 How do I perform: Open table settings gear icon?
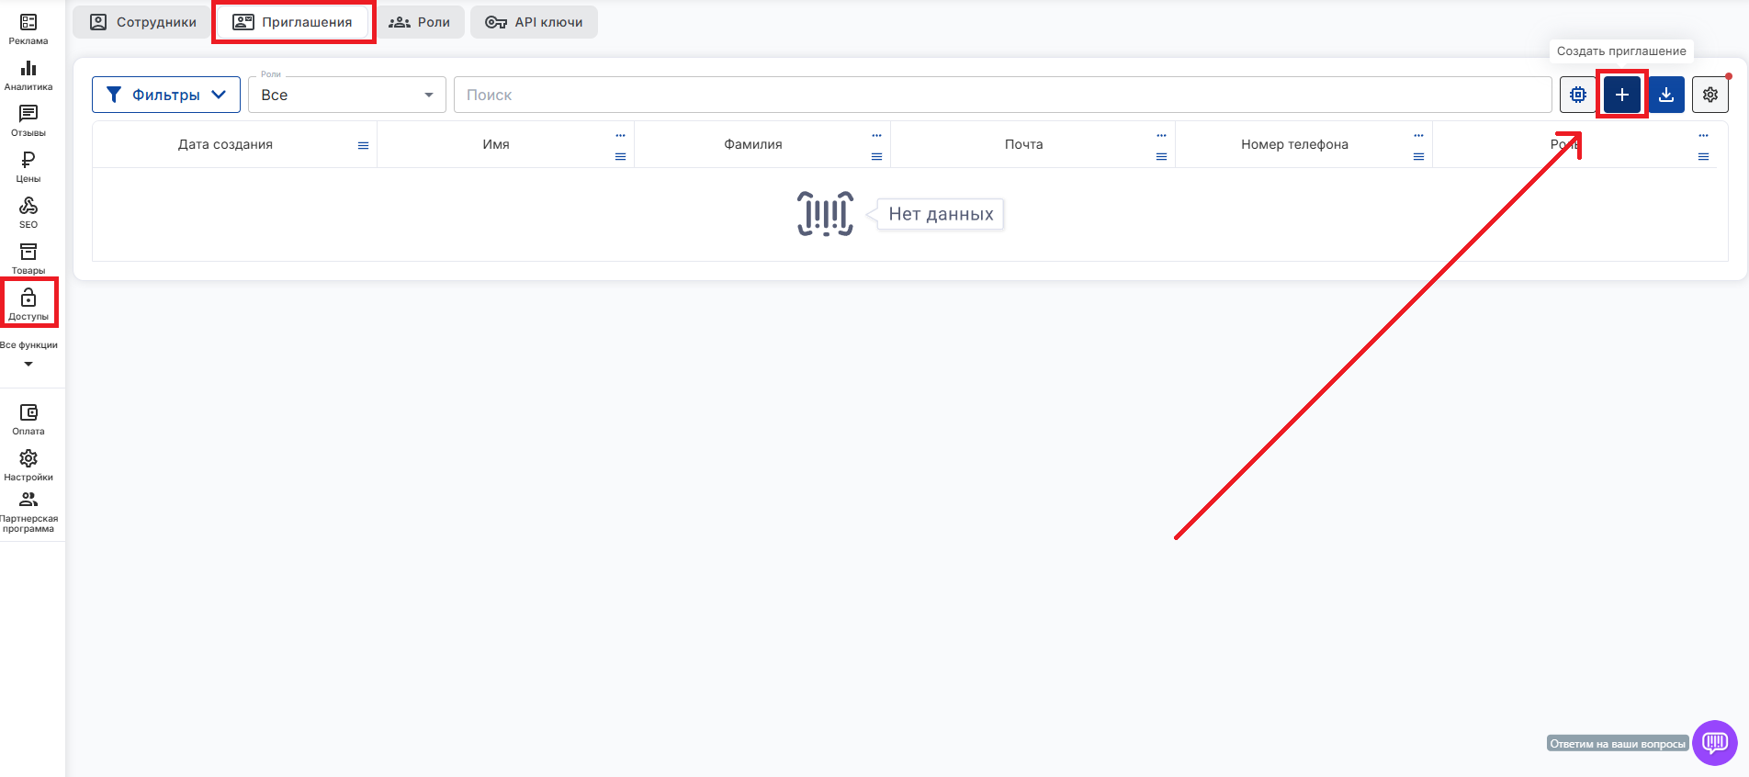(1710, 95)
